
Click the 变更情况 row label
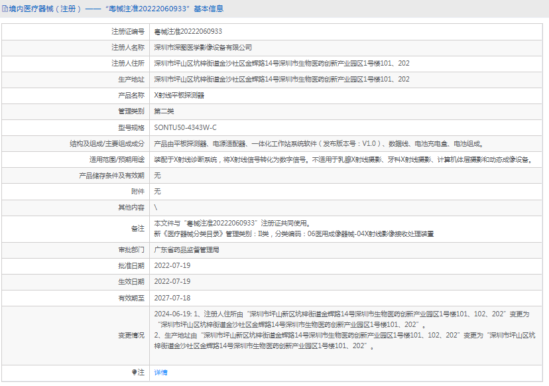click(131, 335)
